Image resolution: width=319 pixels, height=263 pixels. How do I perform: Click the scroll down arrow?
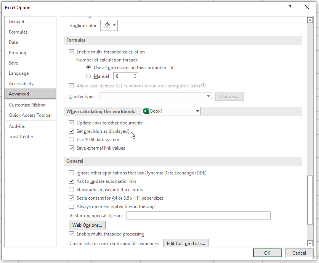tap(310, 243)
